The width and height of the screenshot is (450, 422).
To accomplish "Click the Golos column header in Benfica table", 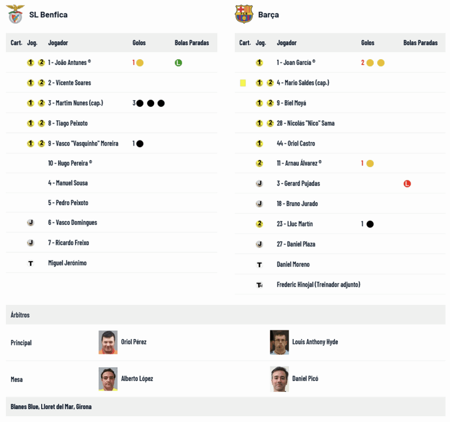I will [x=139, y=43].
